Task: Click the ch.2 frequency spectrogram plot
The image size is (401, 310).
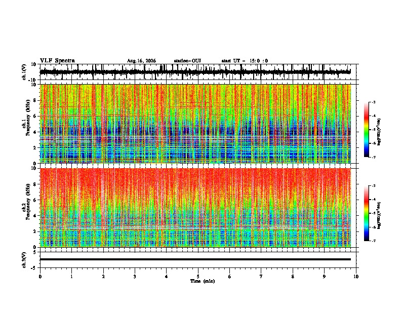Action: pyautogui.click(x=195, y=208)
